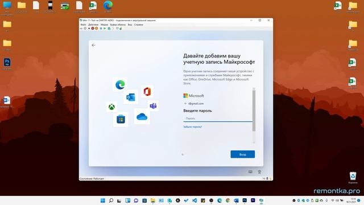
Task: Click the Забыли пароль? link
Action: [x=193, y=127]
